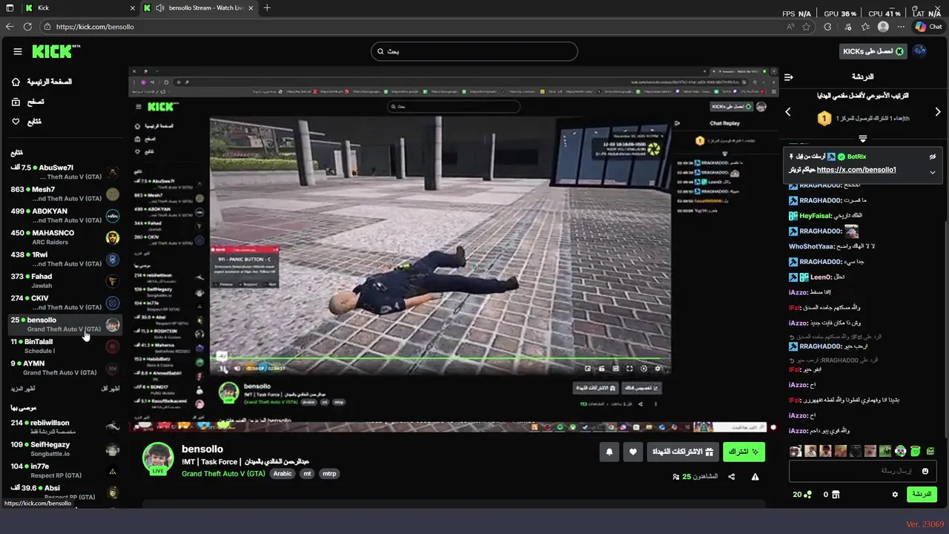This screenshot has height=534, width=949.
Task: Collapse the chat panel with arrow icon
Action: 789,76
